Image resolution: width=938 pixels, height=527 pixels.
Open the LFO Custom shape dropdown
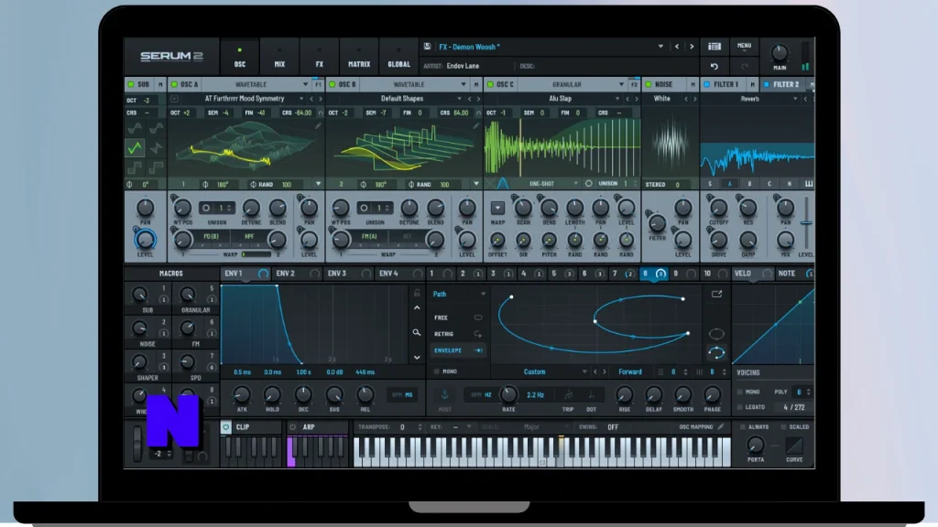click(x=584, y=371)
